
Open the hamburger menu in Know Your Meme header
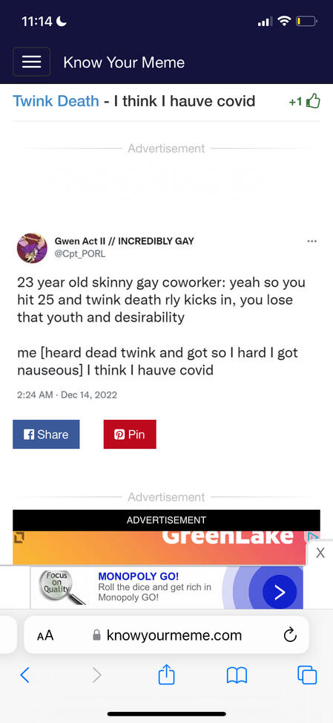point(31,62)
